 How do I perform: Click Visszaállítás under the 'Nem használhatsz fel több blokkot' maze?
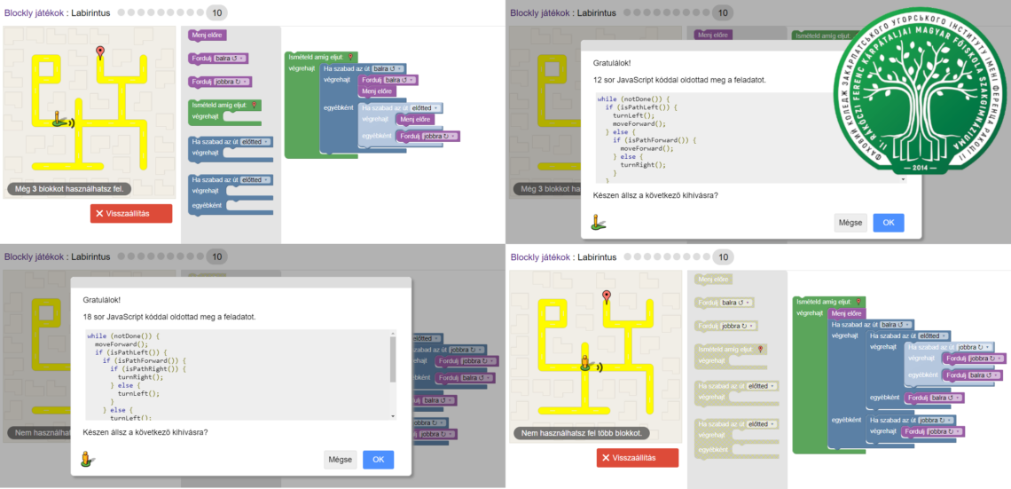638,458
